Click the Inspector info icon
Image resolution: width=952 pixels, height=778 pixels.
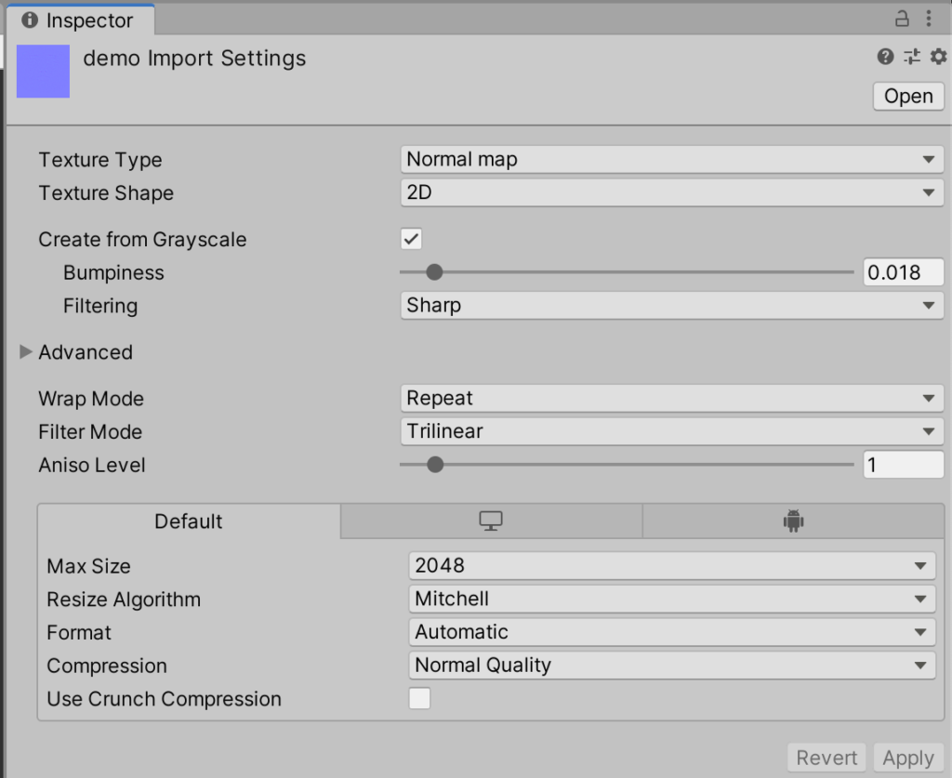click(x=29, y=20)
